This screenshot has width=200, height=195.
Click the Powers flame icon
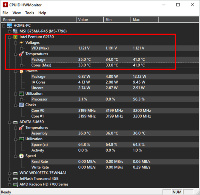coord(21,71)
